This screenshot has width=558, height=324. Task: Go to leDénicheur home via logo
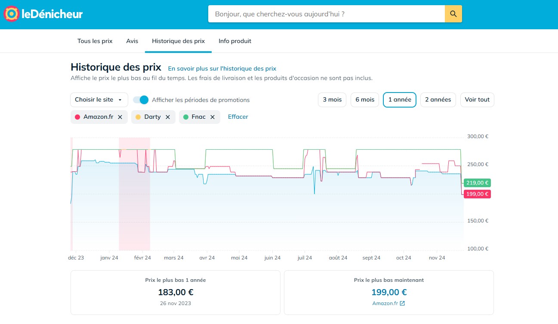43,14
